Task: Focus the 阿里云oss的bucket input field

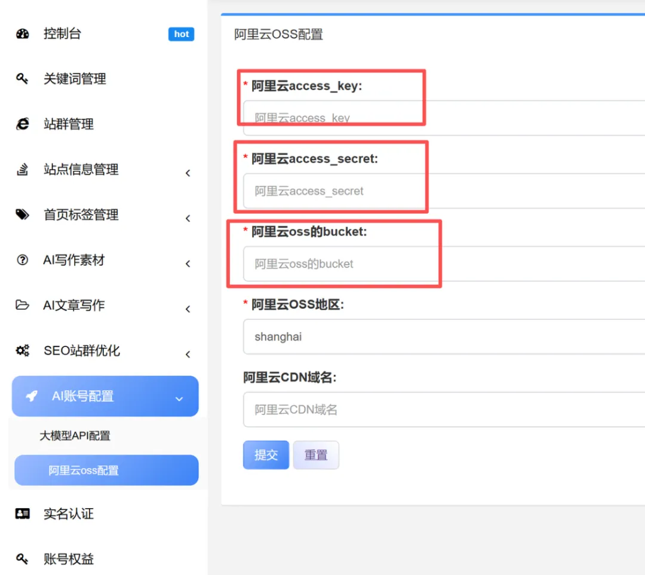Action: click(444, 264)
